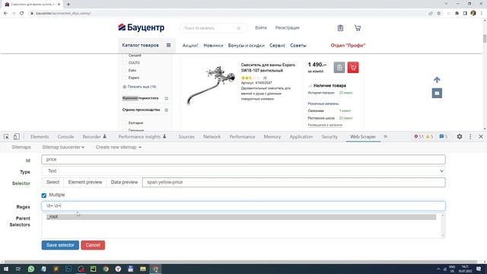Image resolution: width=487 pixels, height=274 pixels.
Task: Check the Болгария country filter checkbox
Action: [125, 123]
